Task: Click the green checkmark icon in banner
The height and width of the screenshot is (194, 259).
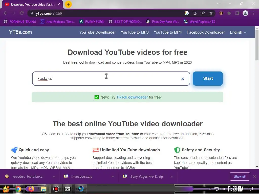Action: coord(97,97)
